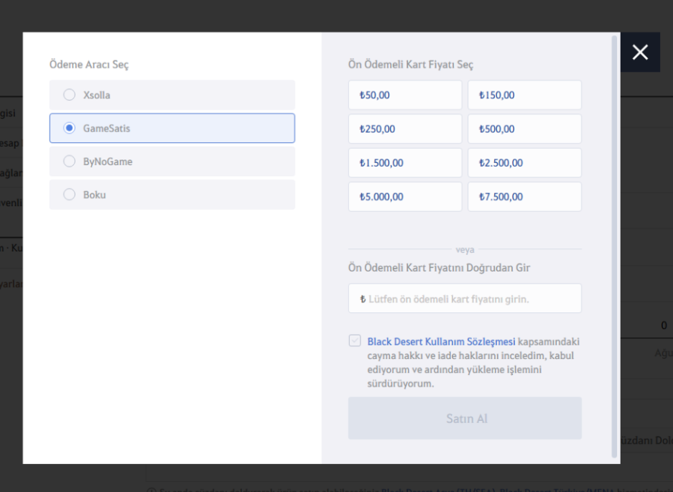673x492 pixels.
Task: Pick the ₺5.000,00 price option
Action: tap(405, 197)
